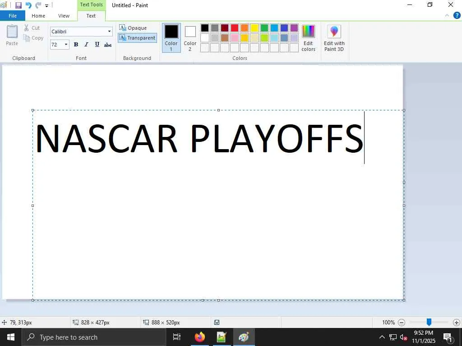
Task: Show hidden system tray icons
Action: (x=382, y=337)
